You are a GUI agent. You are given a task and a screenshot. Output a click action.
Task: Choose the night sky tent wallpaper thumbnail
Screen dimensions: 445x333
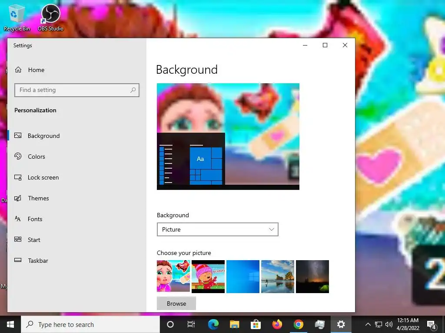click(x=312, y=276)
